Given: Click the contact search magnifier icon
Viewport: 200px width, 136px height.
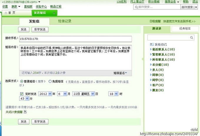Looking at the screenshot, I should click(191, 38).
